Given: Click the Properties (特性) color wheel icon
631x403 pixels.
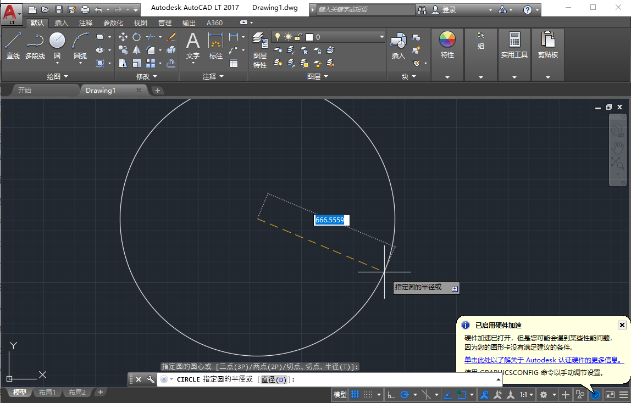Looking at the screenshot, I should point(447,40).
